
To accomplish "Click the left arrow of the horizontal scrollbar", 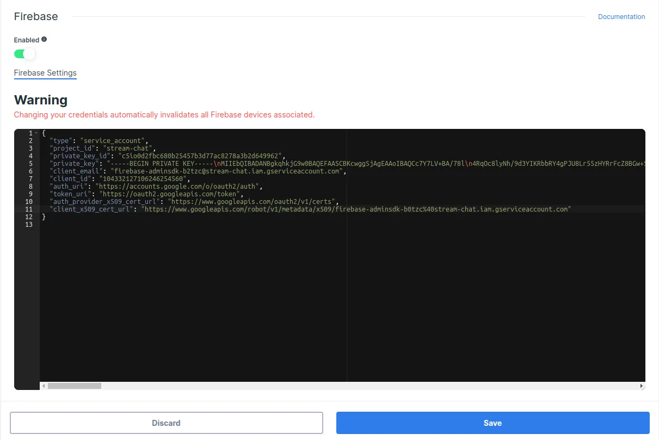I will 42,386.
